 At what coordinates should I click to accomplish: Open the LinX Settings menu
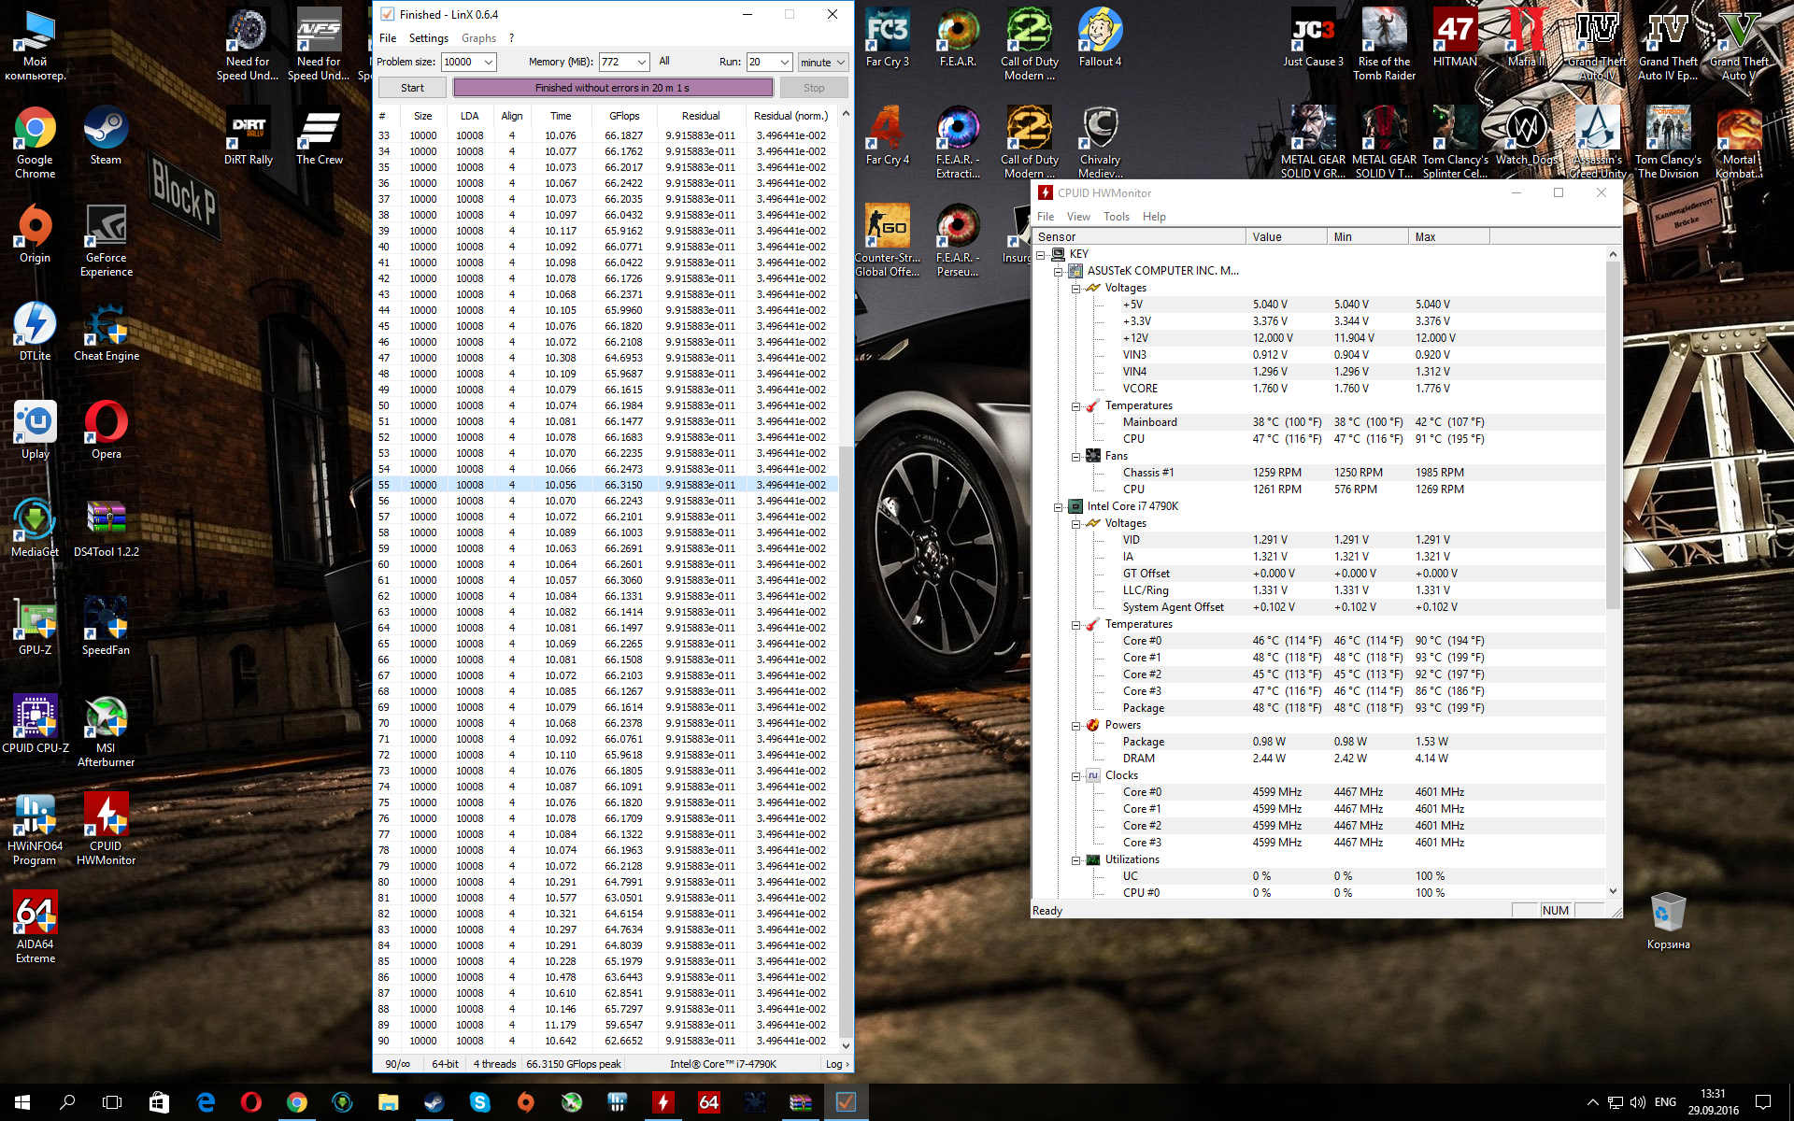pos(428,38)
